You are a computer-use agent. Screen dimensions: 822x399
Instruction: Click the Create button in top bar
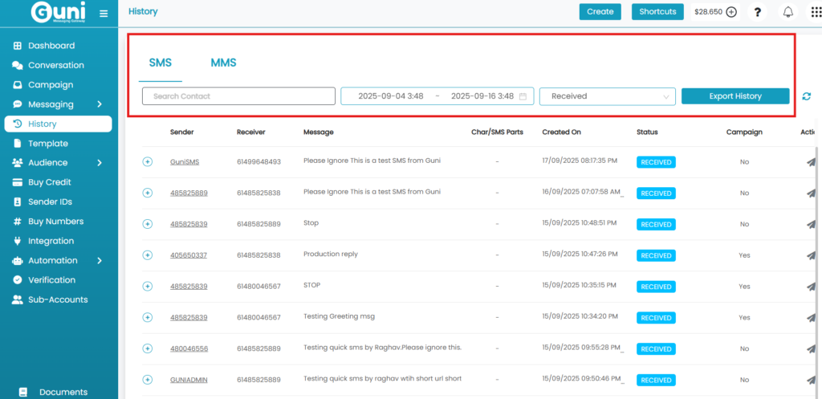(x=600, y=11)
